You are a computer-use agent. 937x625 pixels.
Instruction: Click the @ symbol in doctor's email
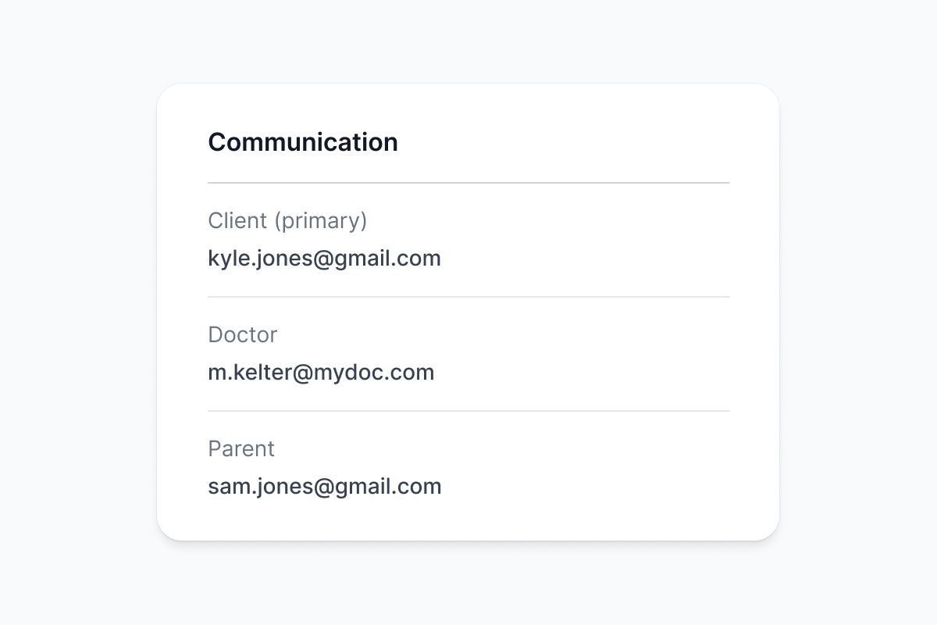pos(302,373)
